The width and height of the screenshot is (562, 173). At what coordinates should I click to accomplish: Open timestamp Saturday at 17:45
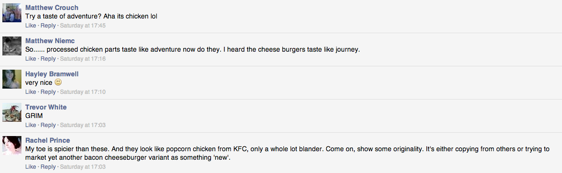[x=83, y=26]
